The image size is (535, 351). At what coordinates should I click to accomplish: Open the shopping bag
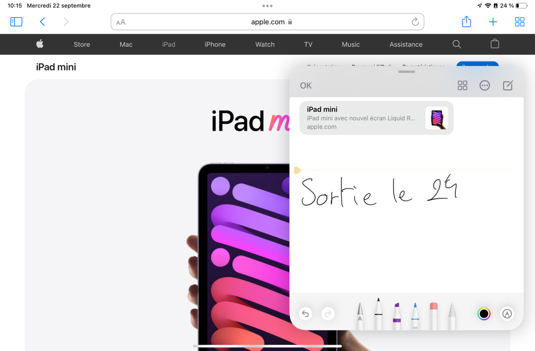pos(494,44)
